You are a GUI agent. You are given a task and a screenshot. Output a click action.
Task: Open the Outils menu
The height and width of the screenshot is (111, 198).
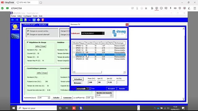(x=35, y=16)
